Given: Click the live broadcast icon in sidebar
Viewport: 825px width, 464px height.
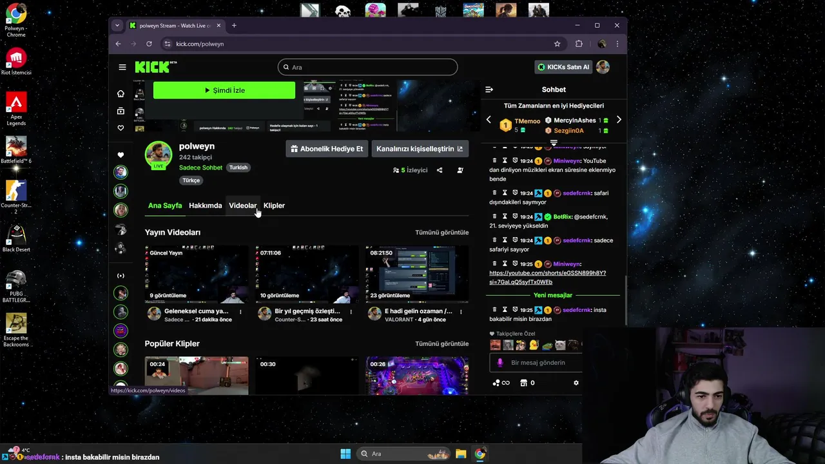Looking at the screenshot, I should point(121,276).
